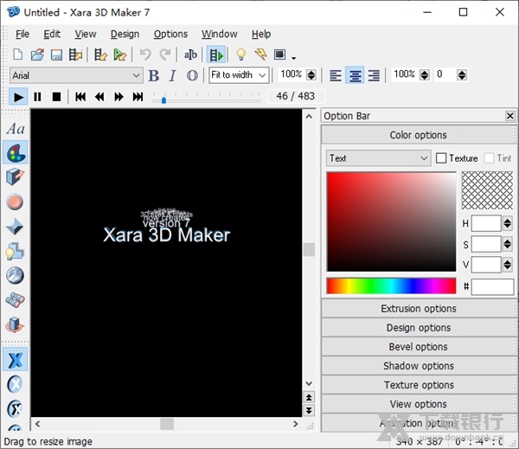Image resolution: width=519 pixels, height=449 pixels.
Task: Open the Window menu
Action: [219, 34]
